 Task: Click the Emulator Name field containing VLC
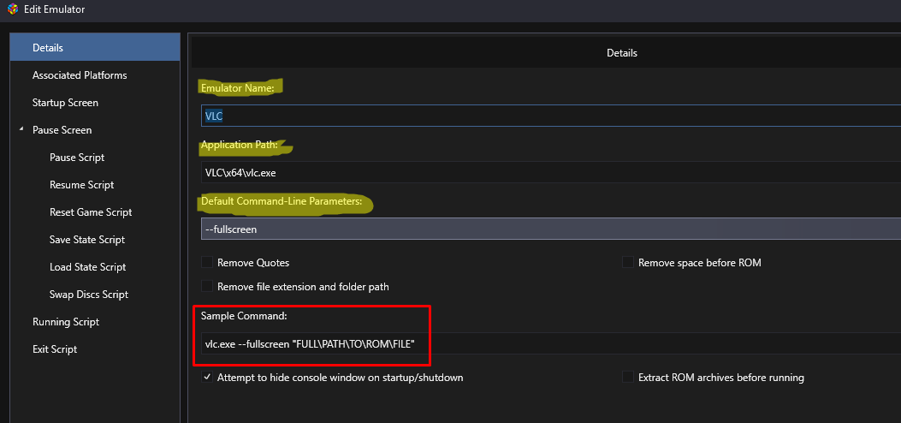point(551,116)
